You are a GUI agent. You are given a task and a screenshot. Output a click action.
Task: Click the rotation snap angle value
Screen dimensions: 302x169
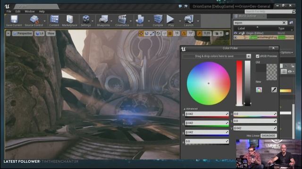(x=191, y=33)
